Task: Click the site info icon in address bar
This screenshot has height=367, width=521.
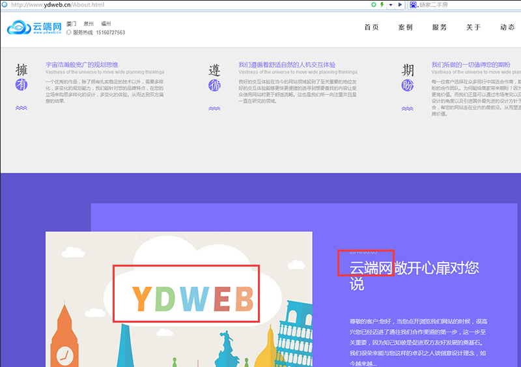Action: (x=5, y=5)
